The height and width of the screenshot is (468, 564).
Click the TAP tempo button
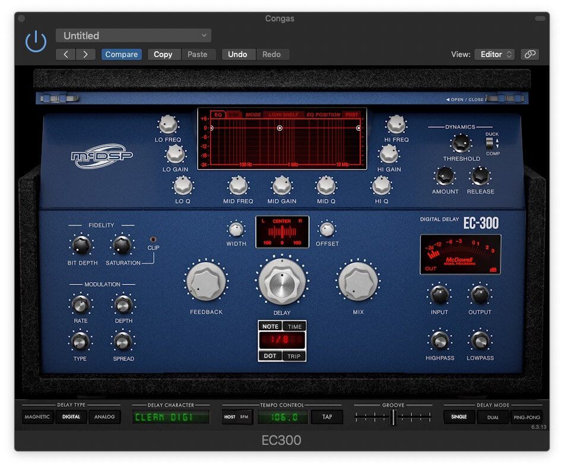pyautogui.click(x=327, y=417)
